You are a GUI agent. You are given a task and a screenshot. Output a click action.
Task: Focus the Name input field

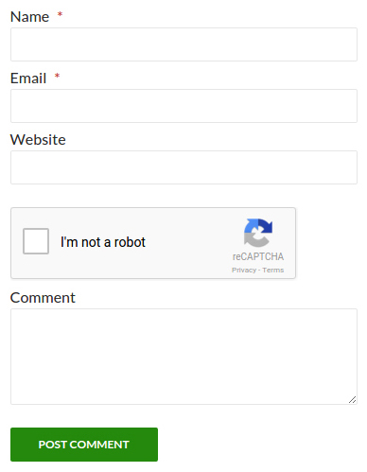[183, 44]
